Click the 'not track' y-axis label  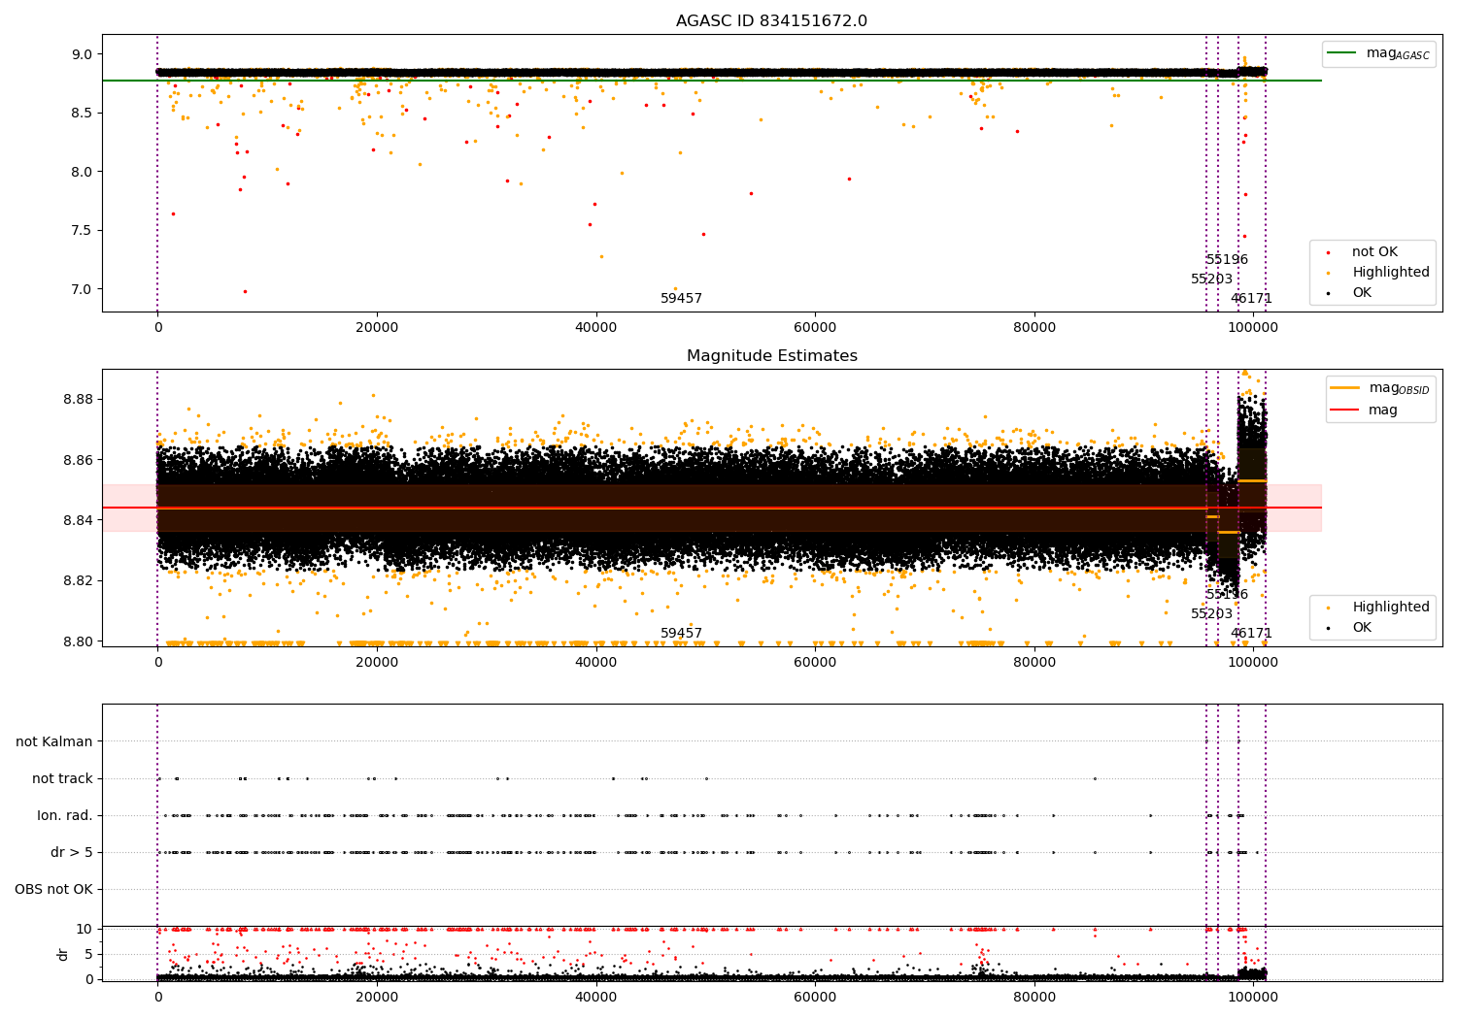[x=62, y=778]
